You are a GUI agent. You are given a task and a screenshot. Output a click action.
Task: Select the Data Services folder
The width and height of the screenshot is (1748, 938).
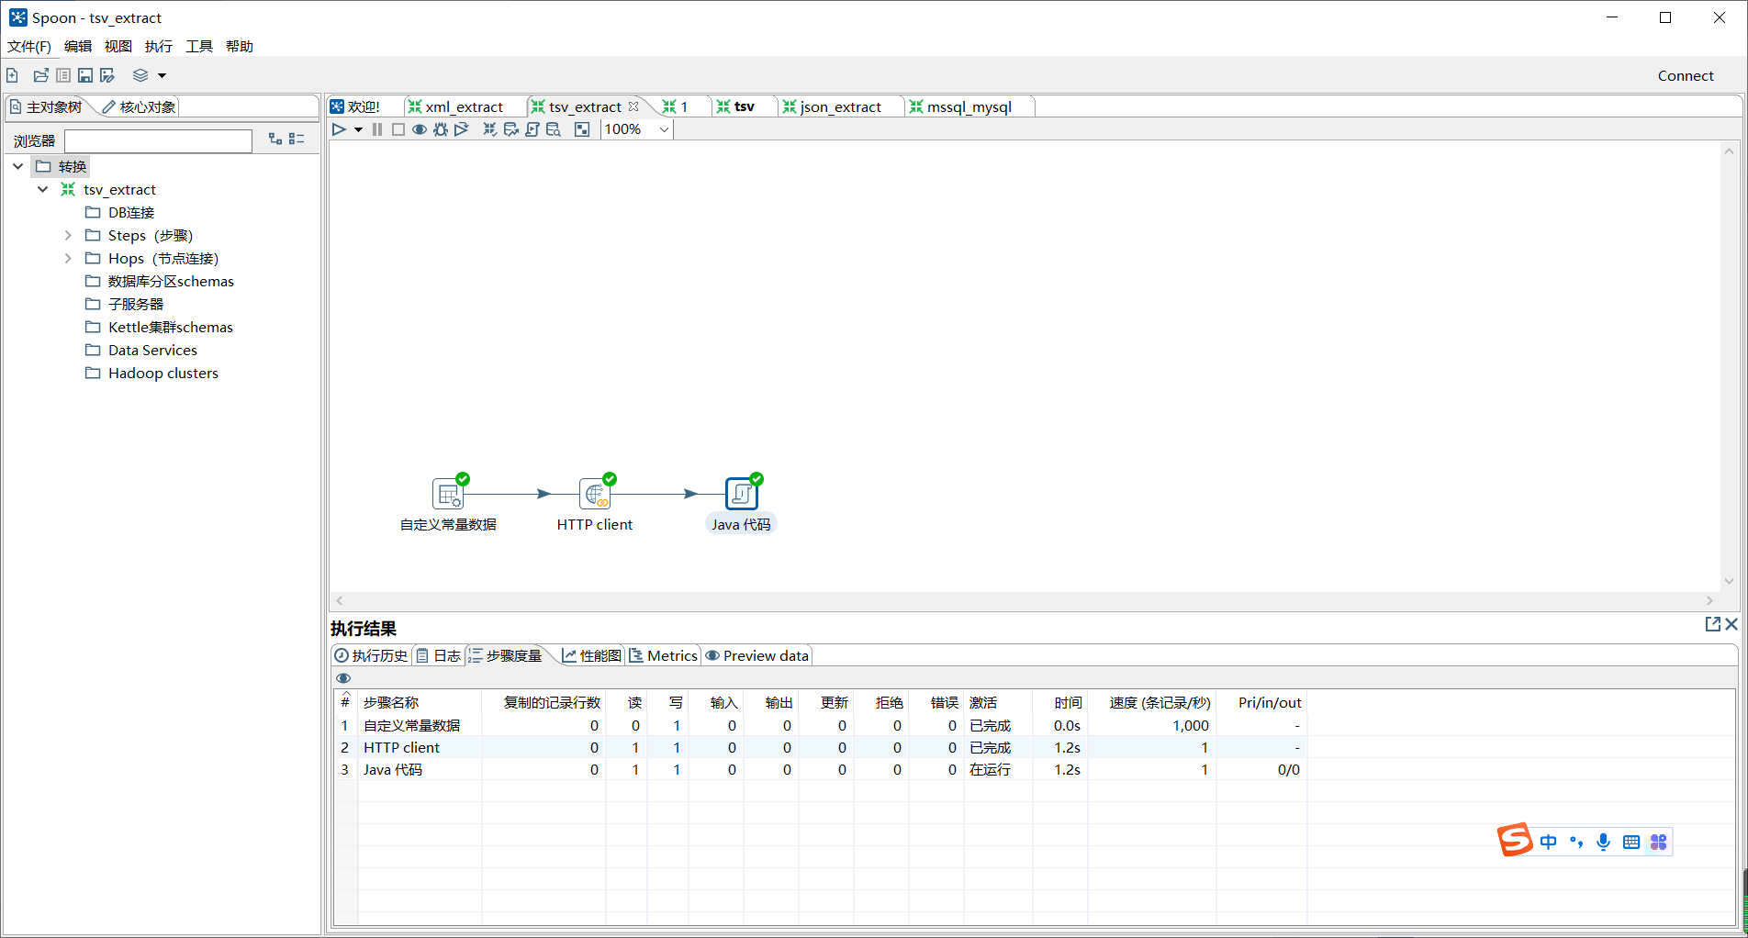click(152, 351)
